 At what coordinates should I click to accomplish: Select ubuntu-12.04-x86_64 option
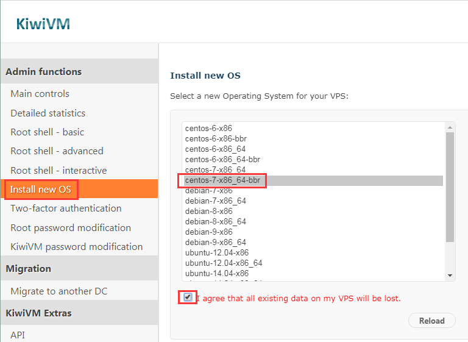(313, 263)
